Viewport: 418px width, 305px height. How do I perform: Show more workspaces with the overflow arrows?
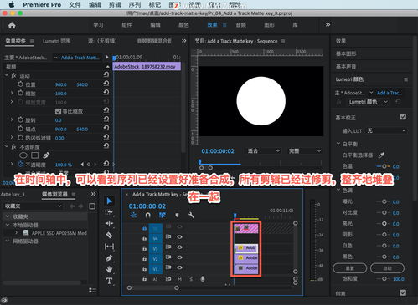tap(328, 25)
